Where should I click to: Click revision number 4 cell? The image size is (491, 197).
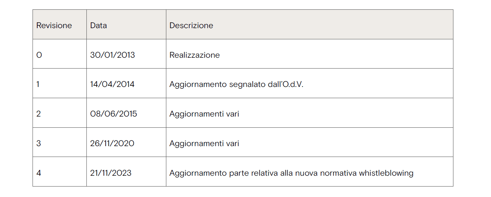tap(39, 173)
